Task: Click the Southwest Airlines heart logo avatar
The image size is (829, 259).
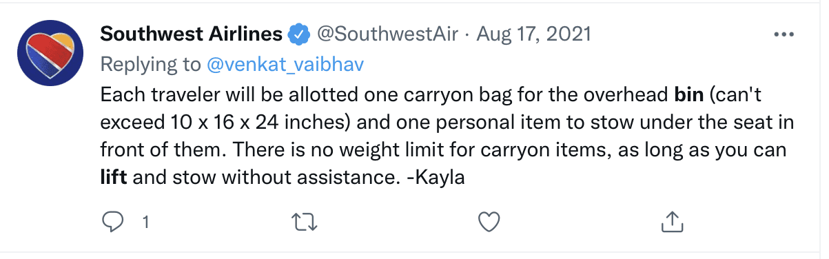Action: click(50, 54)
